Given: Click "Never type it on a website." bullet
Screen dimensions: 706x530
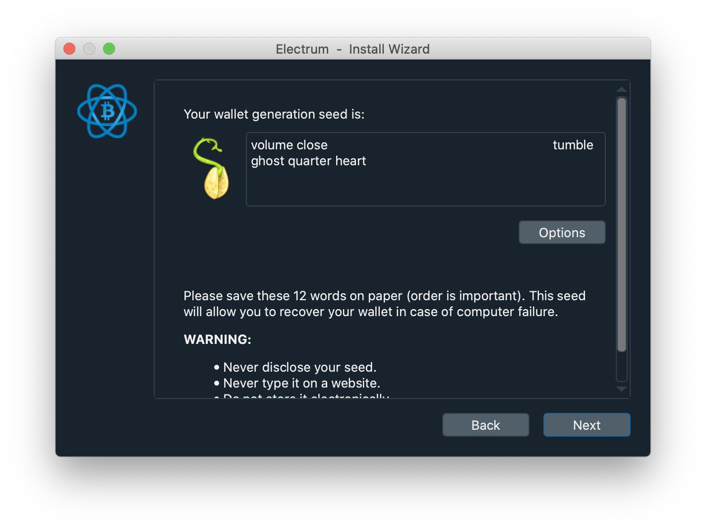Looking at the screenshot, I should pyautogui.click(x=301, y=383).
